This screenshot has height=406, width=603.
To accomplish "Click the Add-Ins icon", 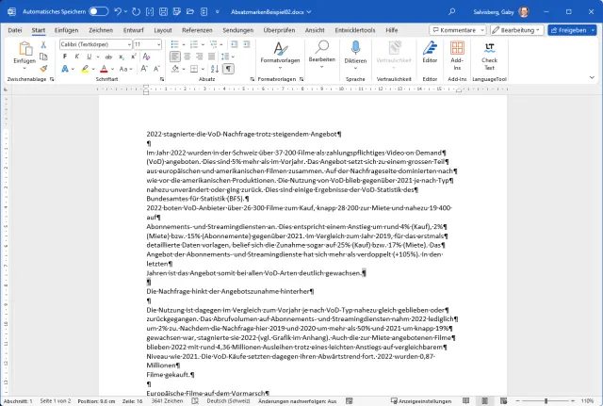I will coord(458,52).
